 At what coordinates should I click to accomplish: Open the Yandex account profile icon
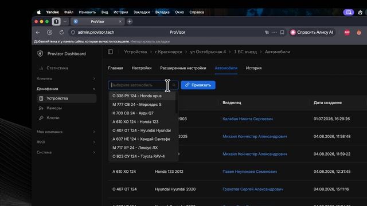tap(50, 33)
